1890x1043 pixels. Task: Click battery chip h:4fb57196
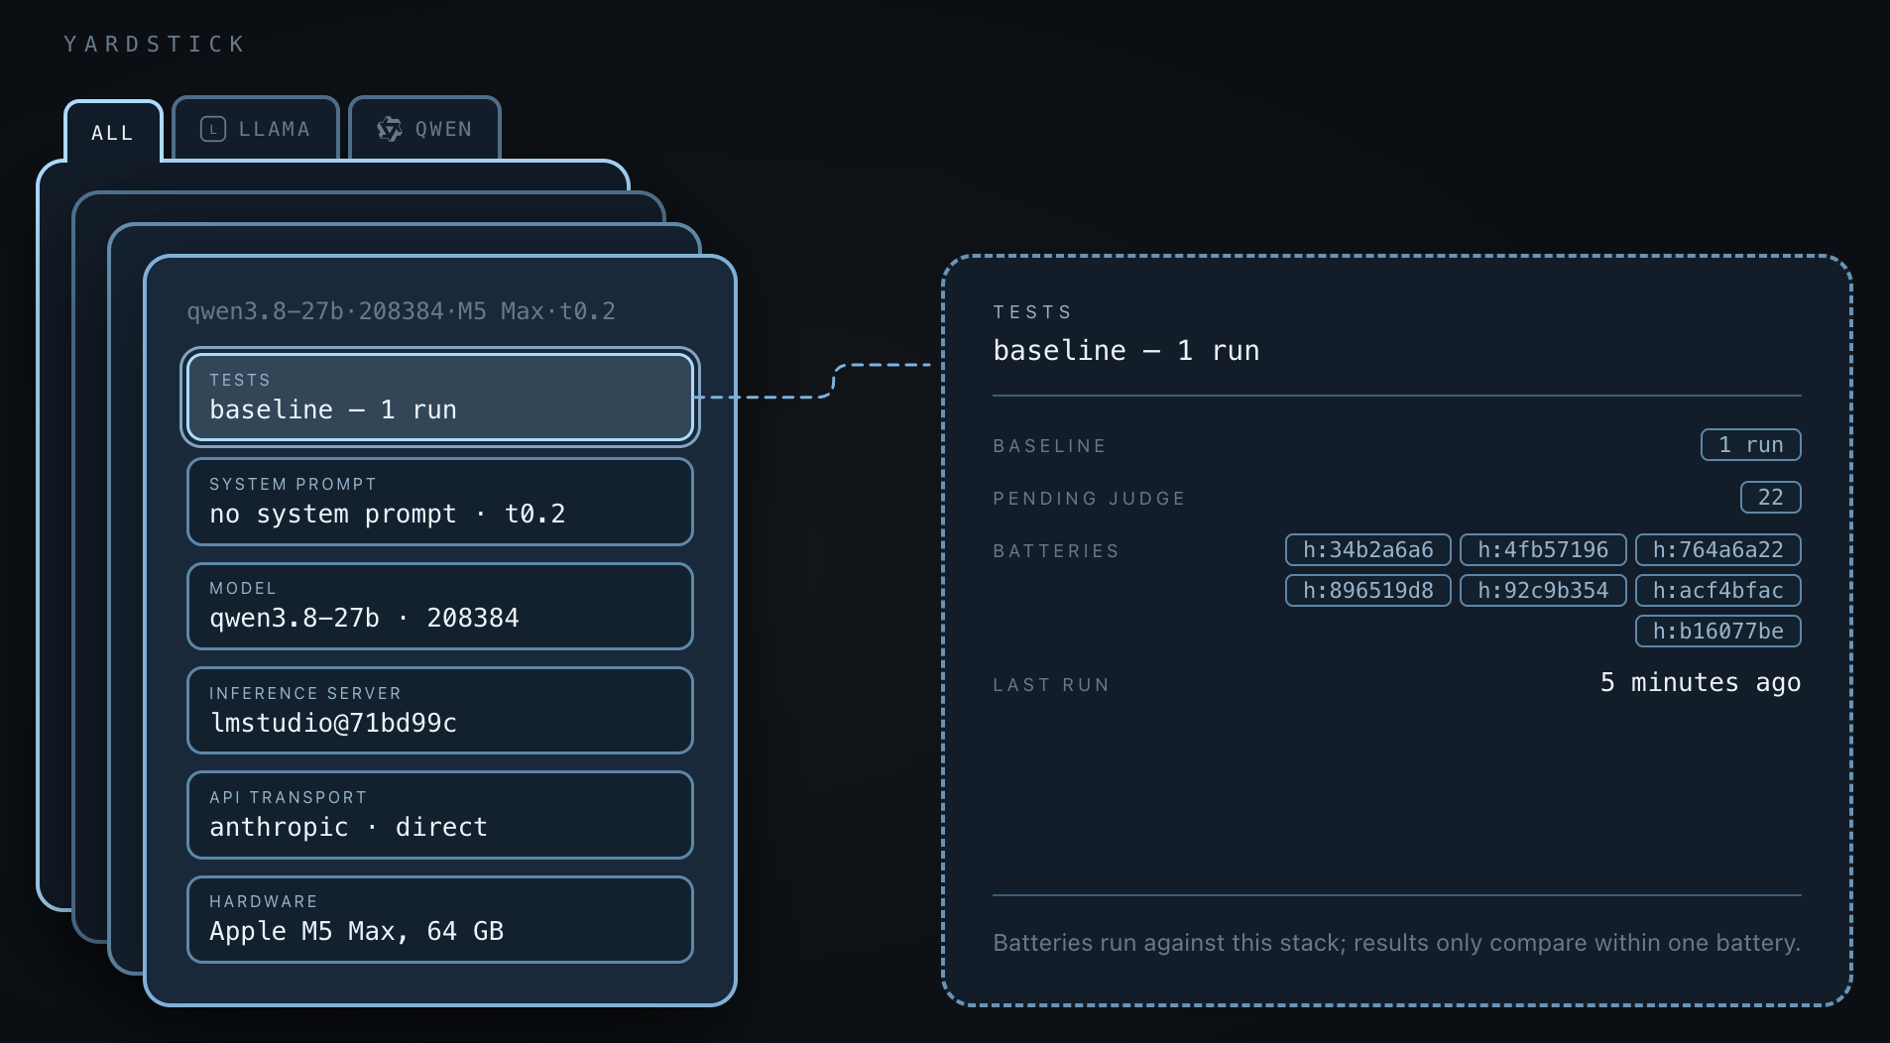1543,549
